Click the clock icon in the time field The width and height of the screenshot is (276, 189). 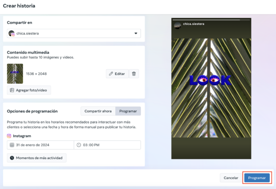[x=79, y=145]
